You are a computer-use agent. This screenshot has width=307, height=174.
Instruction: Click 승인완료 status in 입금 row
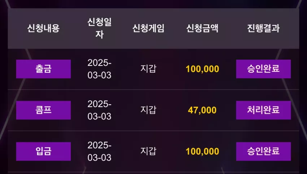pos(263,151)
